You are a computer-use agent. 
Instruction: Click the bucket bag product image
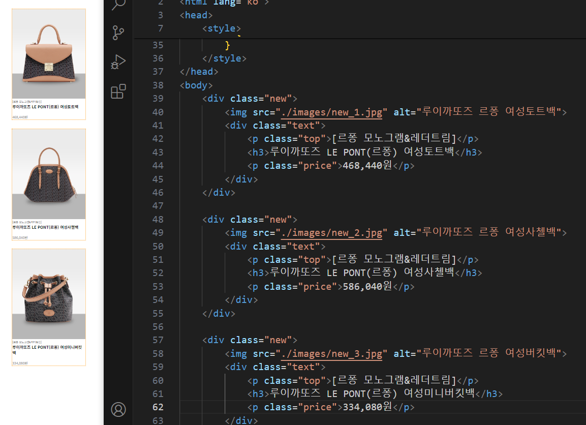click(49, 294)
